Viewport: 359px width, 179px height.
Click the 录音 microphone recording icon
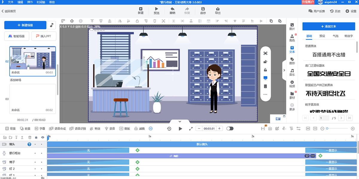click(109, 129)
